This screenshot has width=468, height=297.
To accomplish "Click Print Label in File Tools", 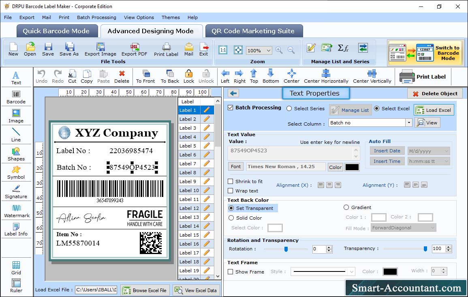I will 166,49.
